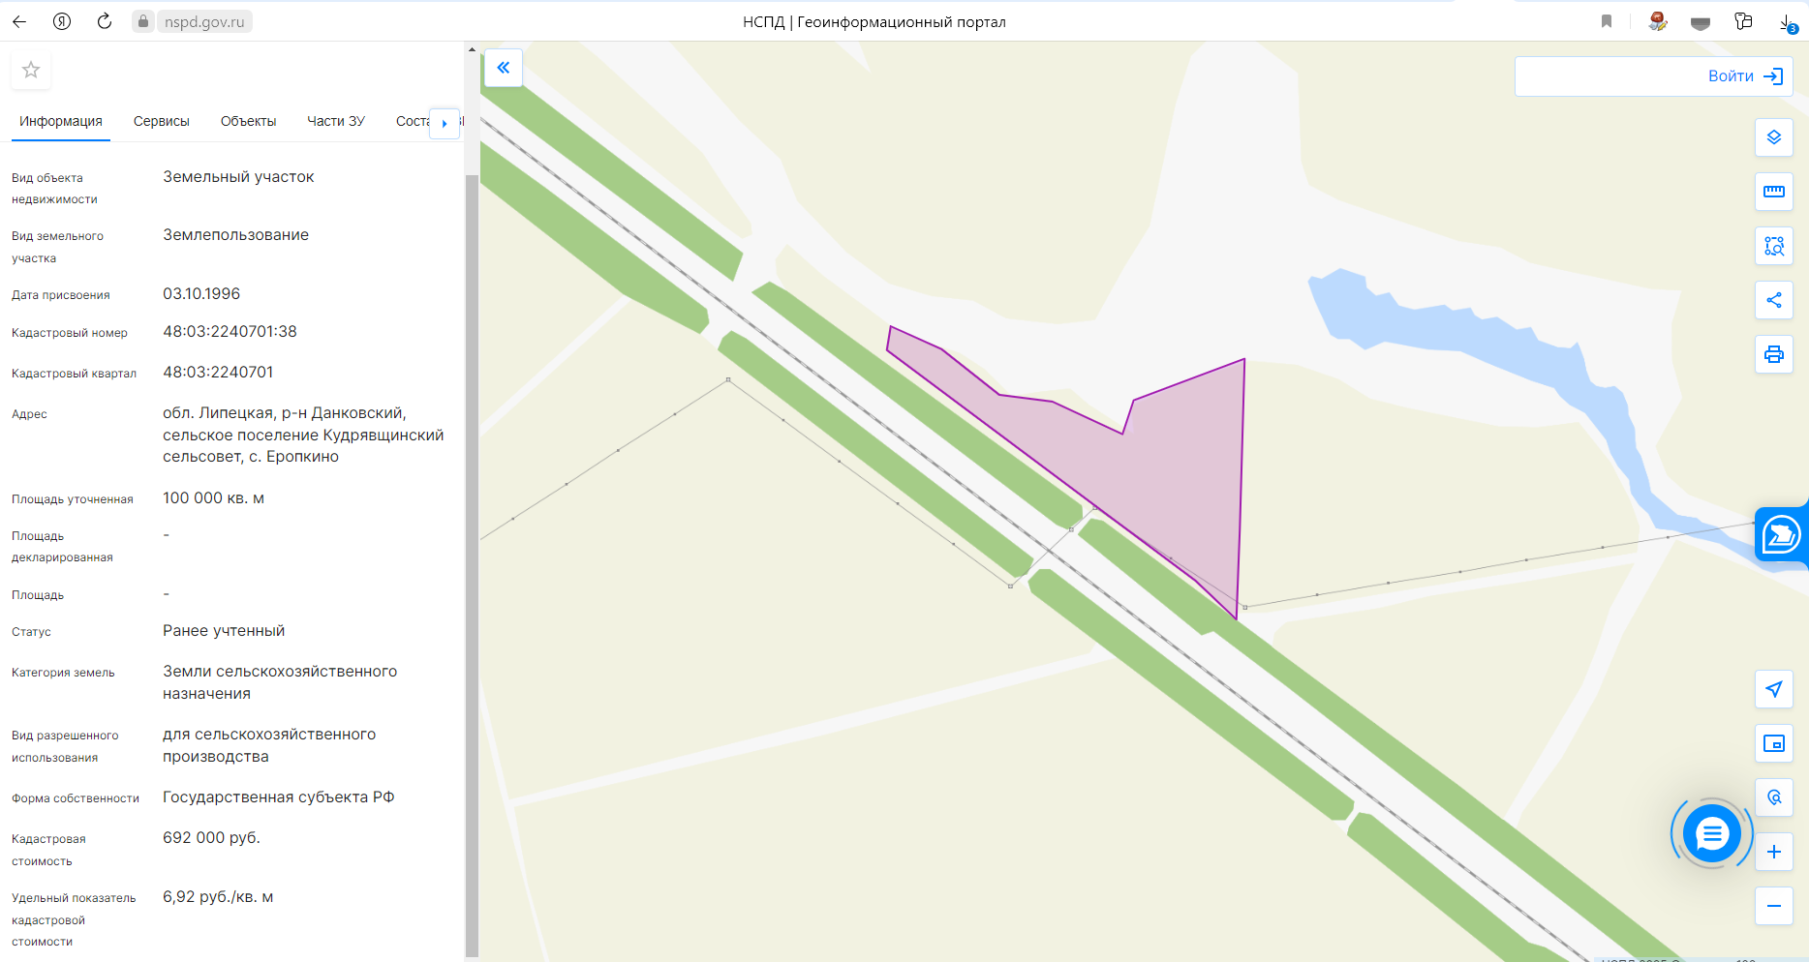Reload the page in browser
This screenshot has width=1809, height=962.
coord(105,21)
